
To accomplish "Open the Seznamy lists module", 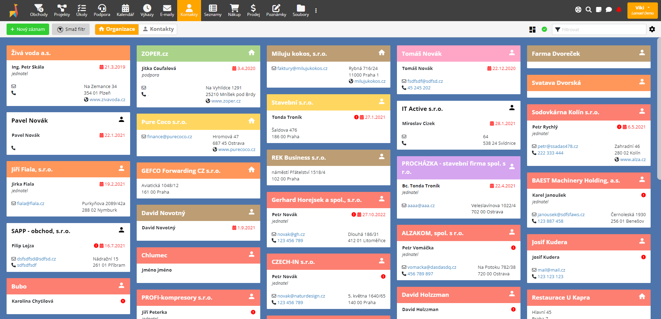I will 213,10.
